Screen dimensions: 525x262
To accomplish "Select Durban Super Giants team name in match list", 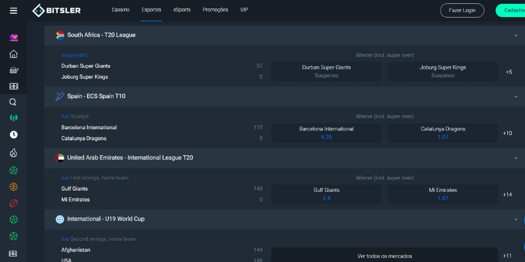I will [x=86, y=66].
